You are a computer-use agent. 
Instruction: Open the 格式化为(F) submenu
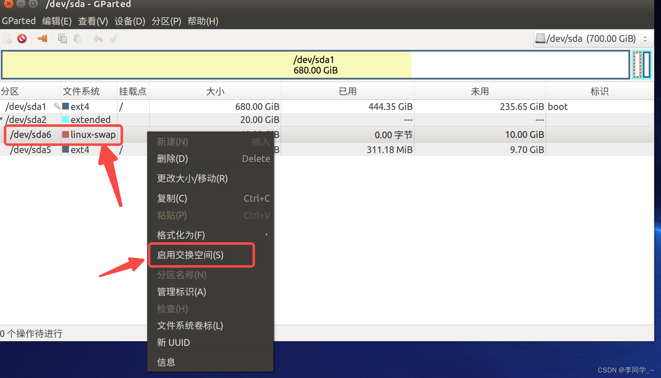181,235
